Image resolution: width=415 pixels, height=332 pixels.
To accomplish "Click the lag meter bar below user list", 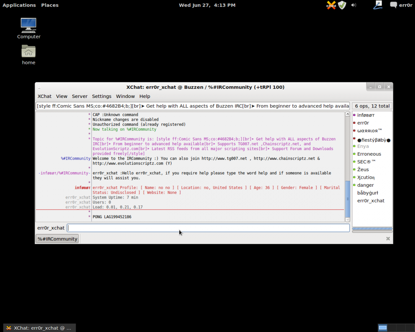I will point(372,229).
